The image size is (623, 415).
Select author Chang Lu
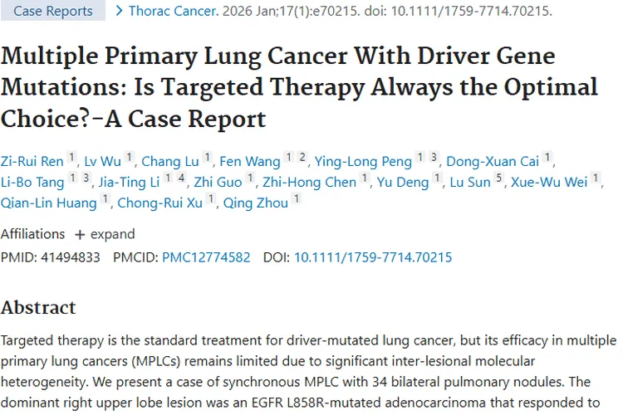171,161
